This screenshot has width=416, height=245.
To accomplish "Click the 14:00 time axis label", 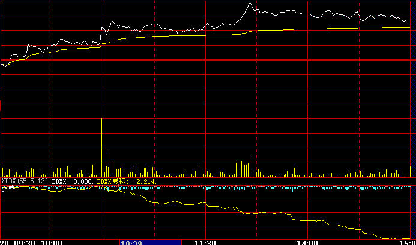I will [307, 243].
